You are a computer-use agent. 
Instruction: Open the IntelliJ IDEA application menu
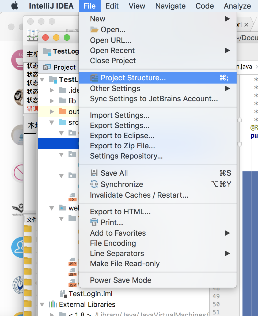tap(51, 6)
